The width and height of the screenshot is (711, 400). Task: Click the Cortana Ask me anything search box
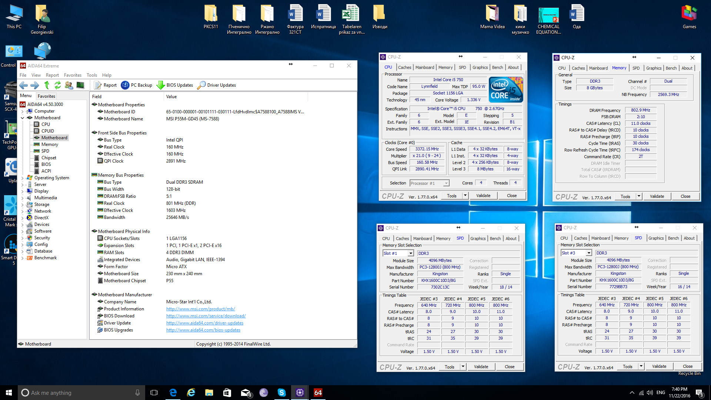[x=81, y=393]
